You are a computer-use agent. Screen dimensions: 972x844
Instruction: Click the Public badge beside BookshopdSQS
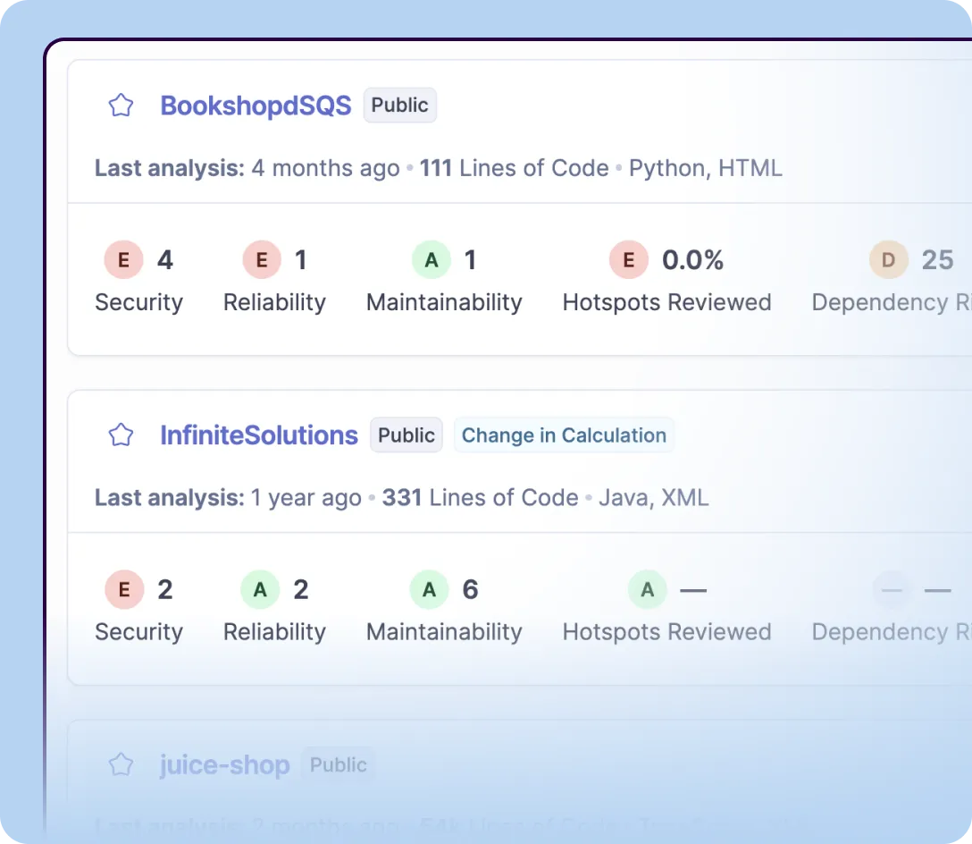pyautogui.click(x=399, y=105)
